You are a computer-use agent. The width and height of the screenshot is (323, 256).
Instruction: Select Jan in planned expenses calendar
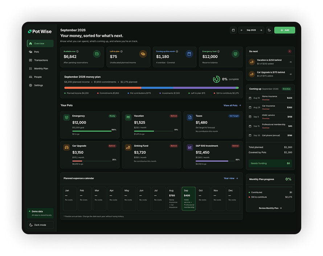(70, 199)
